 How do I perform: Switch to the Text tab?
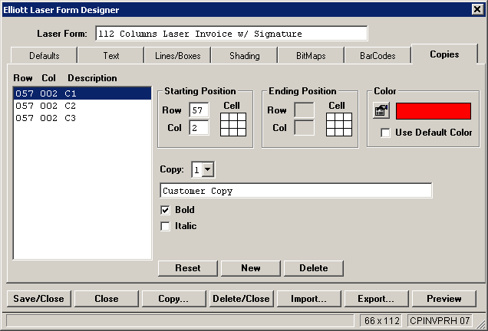[111, 56]
